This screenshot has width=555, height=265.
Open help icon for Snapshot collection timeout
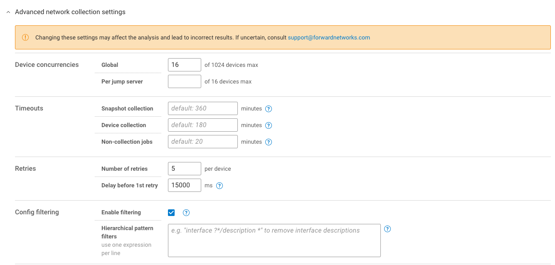click(x=269, y=109)
